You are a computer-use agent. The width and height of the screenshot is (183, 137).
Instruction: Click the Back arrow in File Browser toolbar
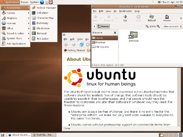[95, 18]
